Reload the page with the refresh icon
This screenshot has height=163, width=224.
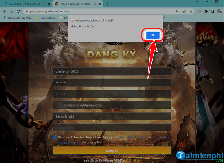point(18,11)
